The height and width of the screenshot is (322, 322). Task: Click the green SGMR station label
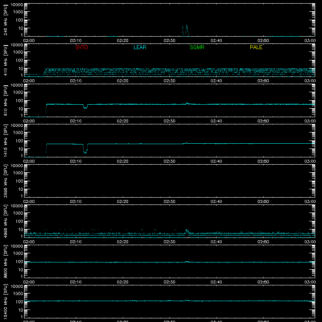(197, 47)
